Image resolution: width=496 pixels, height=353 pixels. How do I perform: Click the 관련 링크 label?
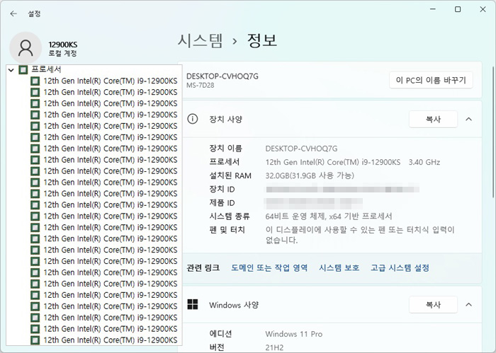(203, 268)
